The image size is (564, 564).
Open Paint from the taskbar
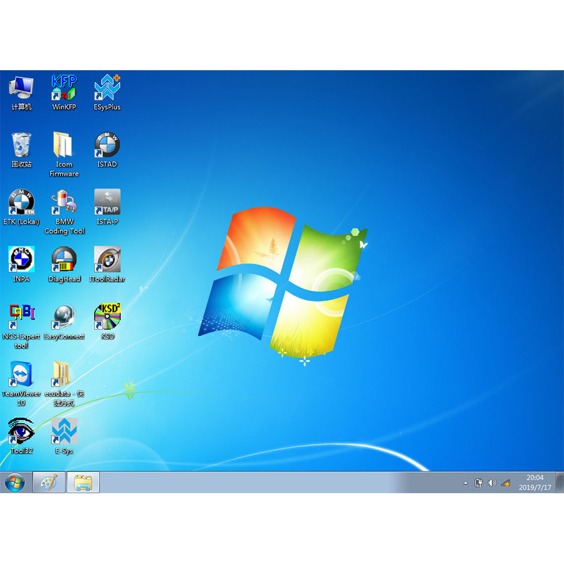[49, 483]
